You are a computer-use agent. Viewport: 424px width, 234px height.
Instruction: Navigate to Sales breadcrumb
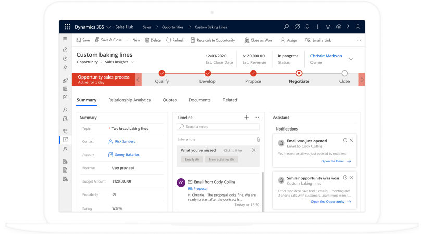click(147, 27)
